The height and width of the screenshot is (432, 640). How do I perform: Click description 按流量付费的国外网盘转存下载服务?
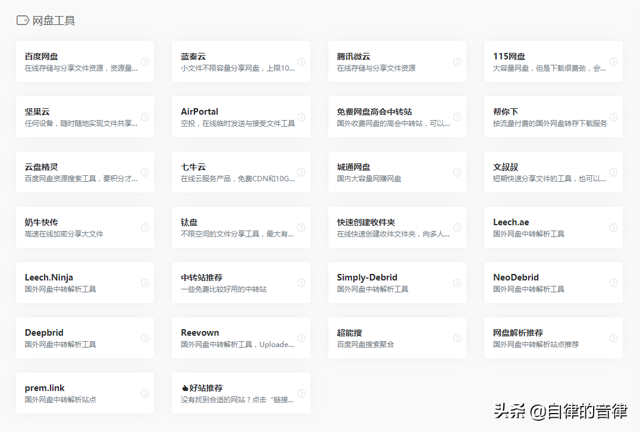(550, 123)
